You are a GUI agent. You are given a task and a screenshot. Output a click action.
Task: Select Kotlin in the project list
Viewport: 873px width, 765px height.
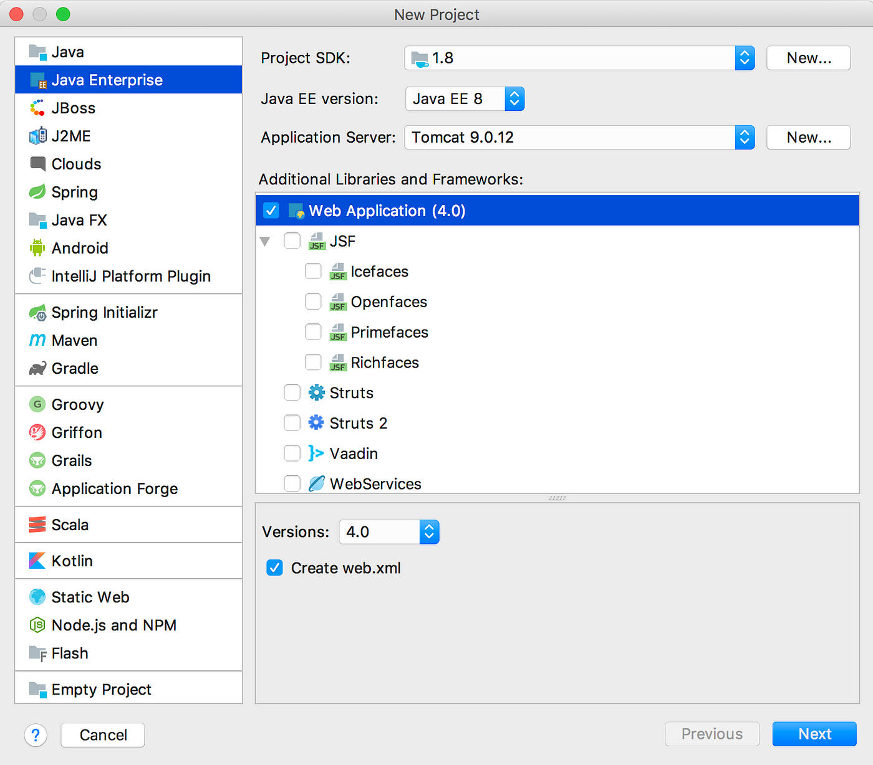128,561
